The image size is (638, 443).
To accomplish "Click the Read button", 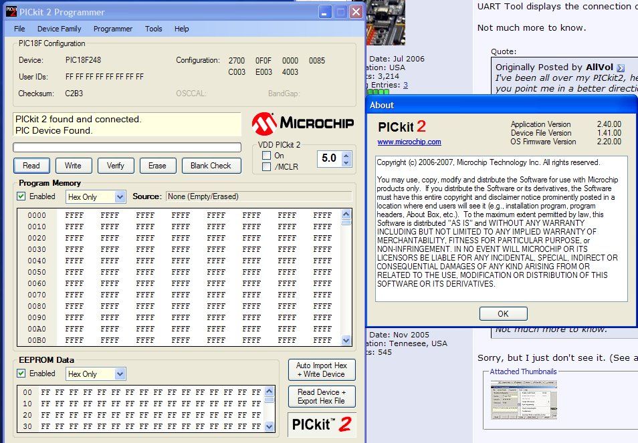I will [31, 166].
